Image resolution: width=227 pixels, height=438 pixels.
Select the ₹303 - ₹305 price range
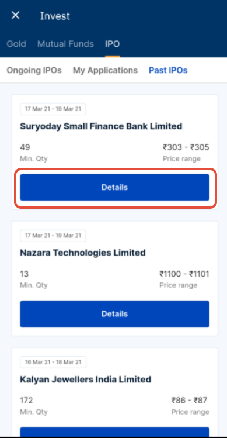(x=186, y=147)
